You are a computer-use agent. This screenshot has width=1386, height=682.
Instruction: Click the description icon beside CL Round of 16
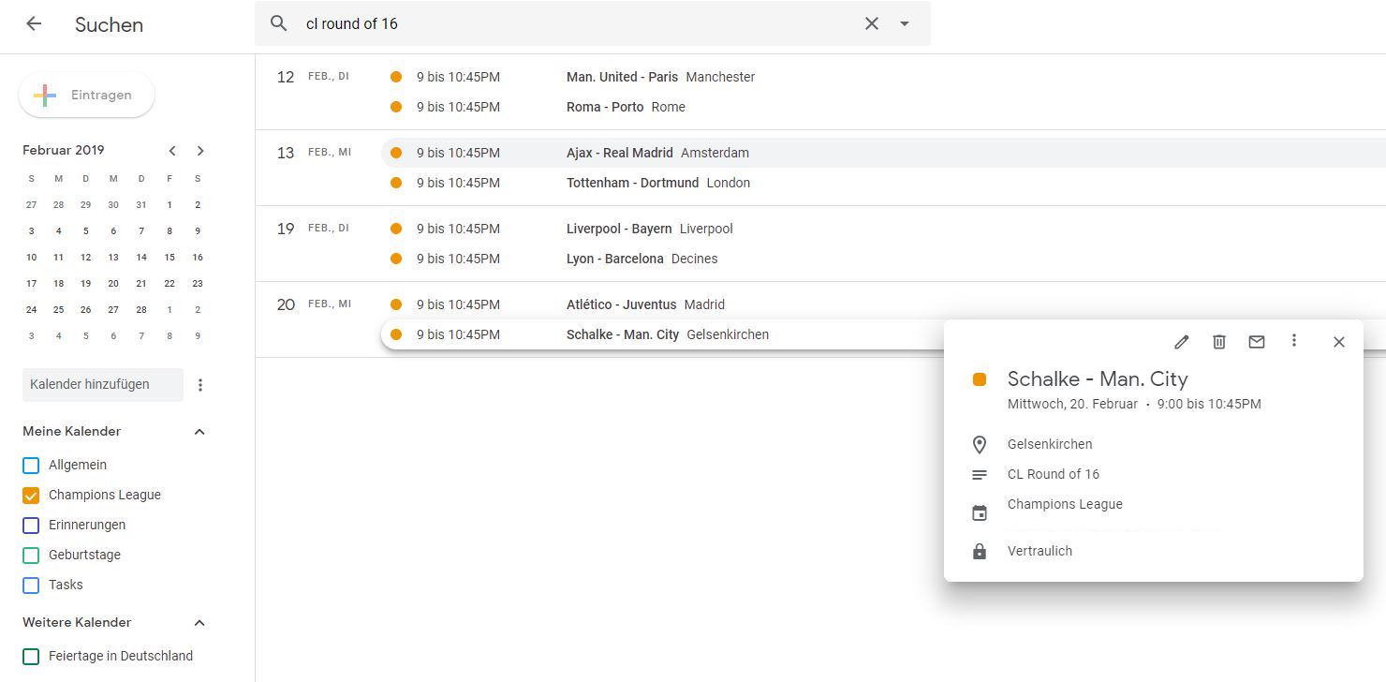980,475
